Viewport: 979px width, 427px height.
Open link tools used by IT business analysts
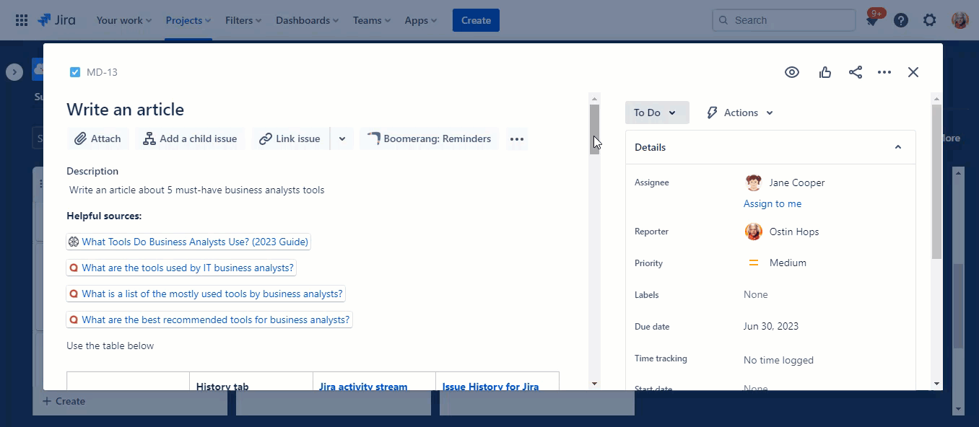click(x=181, y=268)
